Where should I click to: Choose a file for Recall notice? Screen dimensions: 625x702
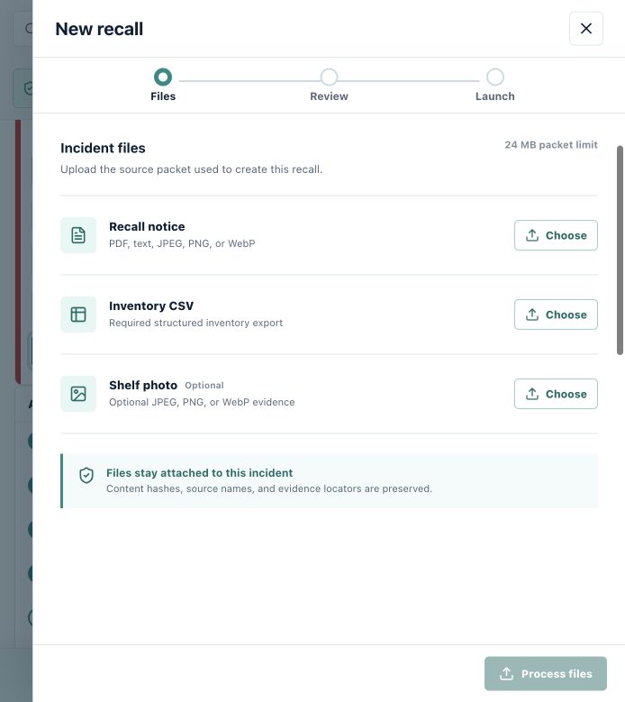coord(556,235)
